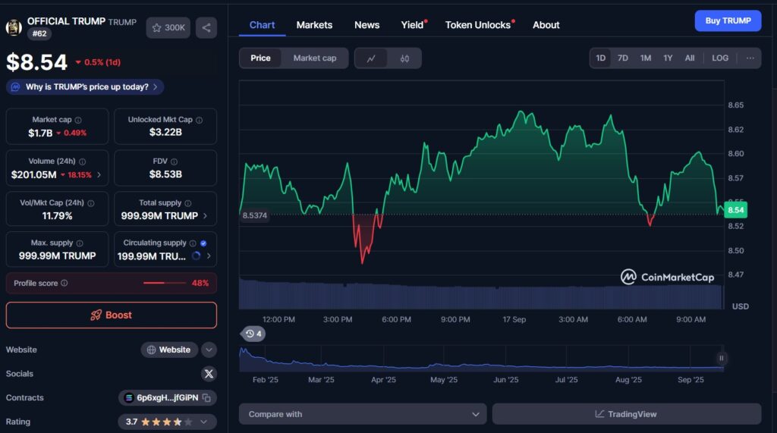Image resolution: width=777 pixels, height=433 pixels.
Task: Click Unlocked Mkt Cap info icon
Action: pyautogui.click(x=200, y=120)
